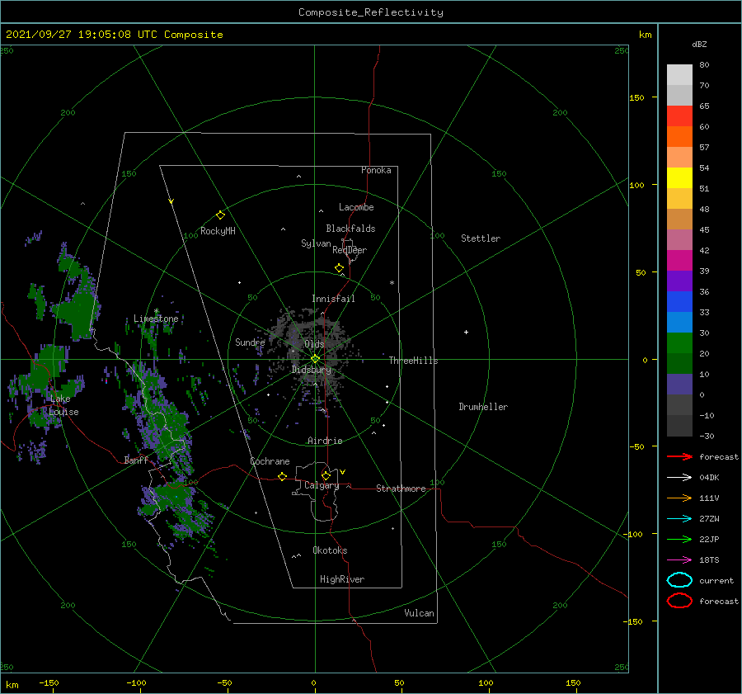Click the 2021/09/27 UTC timestamp
The height and width of the screenshot is (694, 742).
pyautogui.click(x=114, y=35)
